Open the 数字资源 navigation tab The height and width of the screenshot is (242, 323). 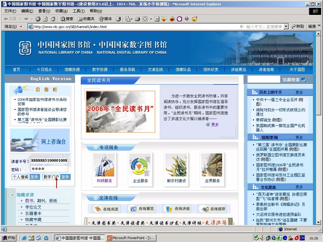point(100,70)
